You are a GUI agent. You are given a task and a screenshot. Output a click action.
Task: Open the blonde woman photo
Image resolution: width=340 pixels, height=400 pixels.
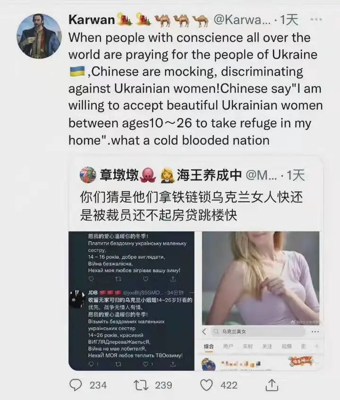click(x=261, y=278)
